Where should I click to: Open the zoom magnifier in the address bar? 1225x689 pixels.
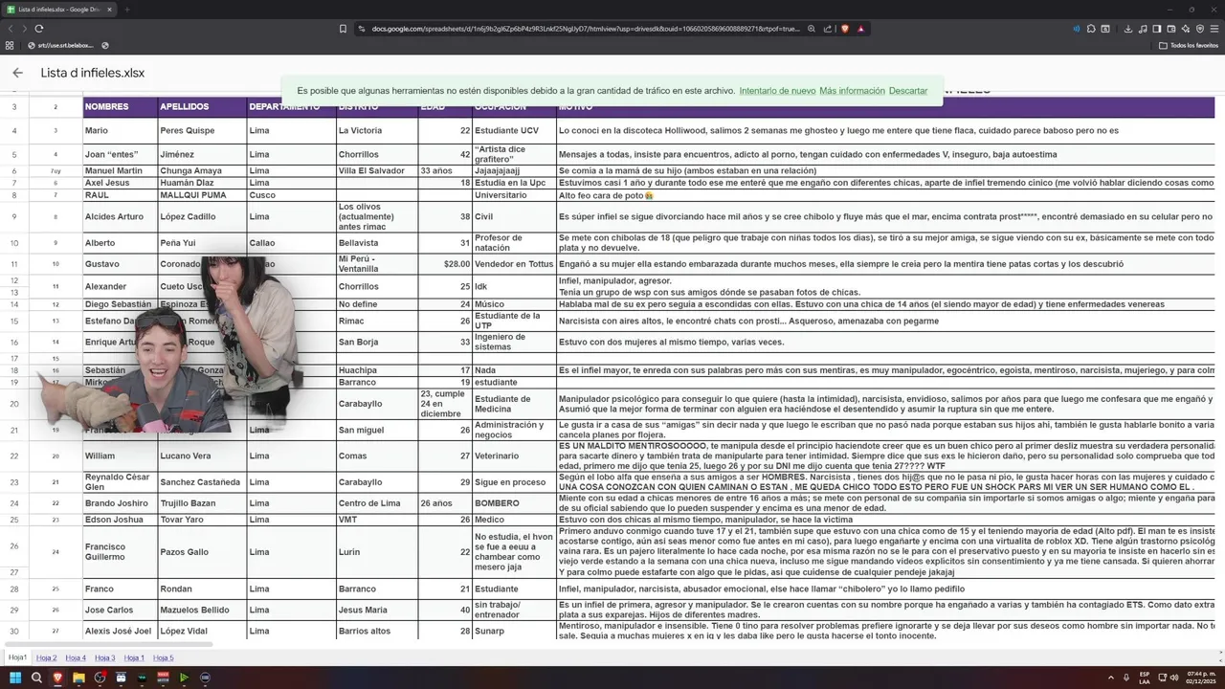(812, 29)
